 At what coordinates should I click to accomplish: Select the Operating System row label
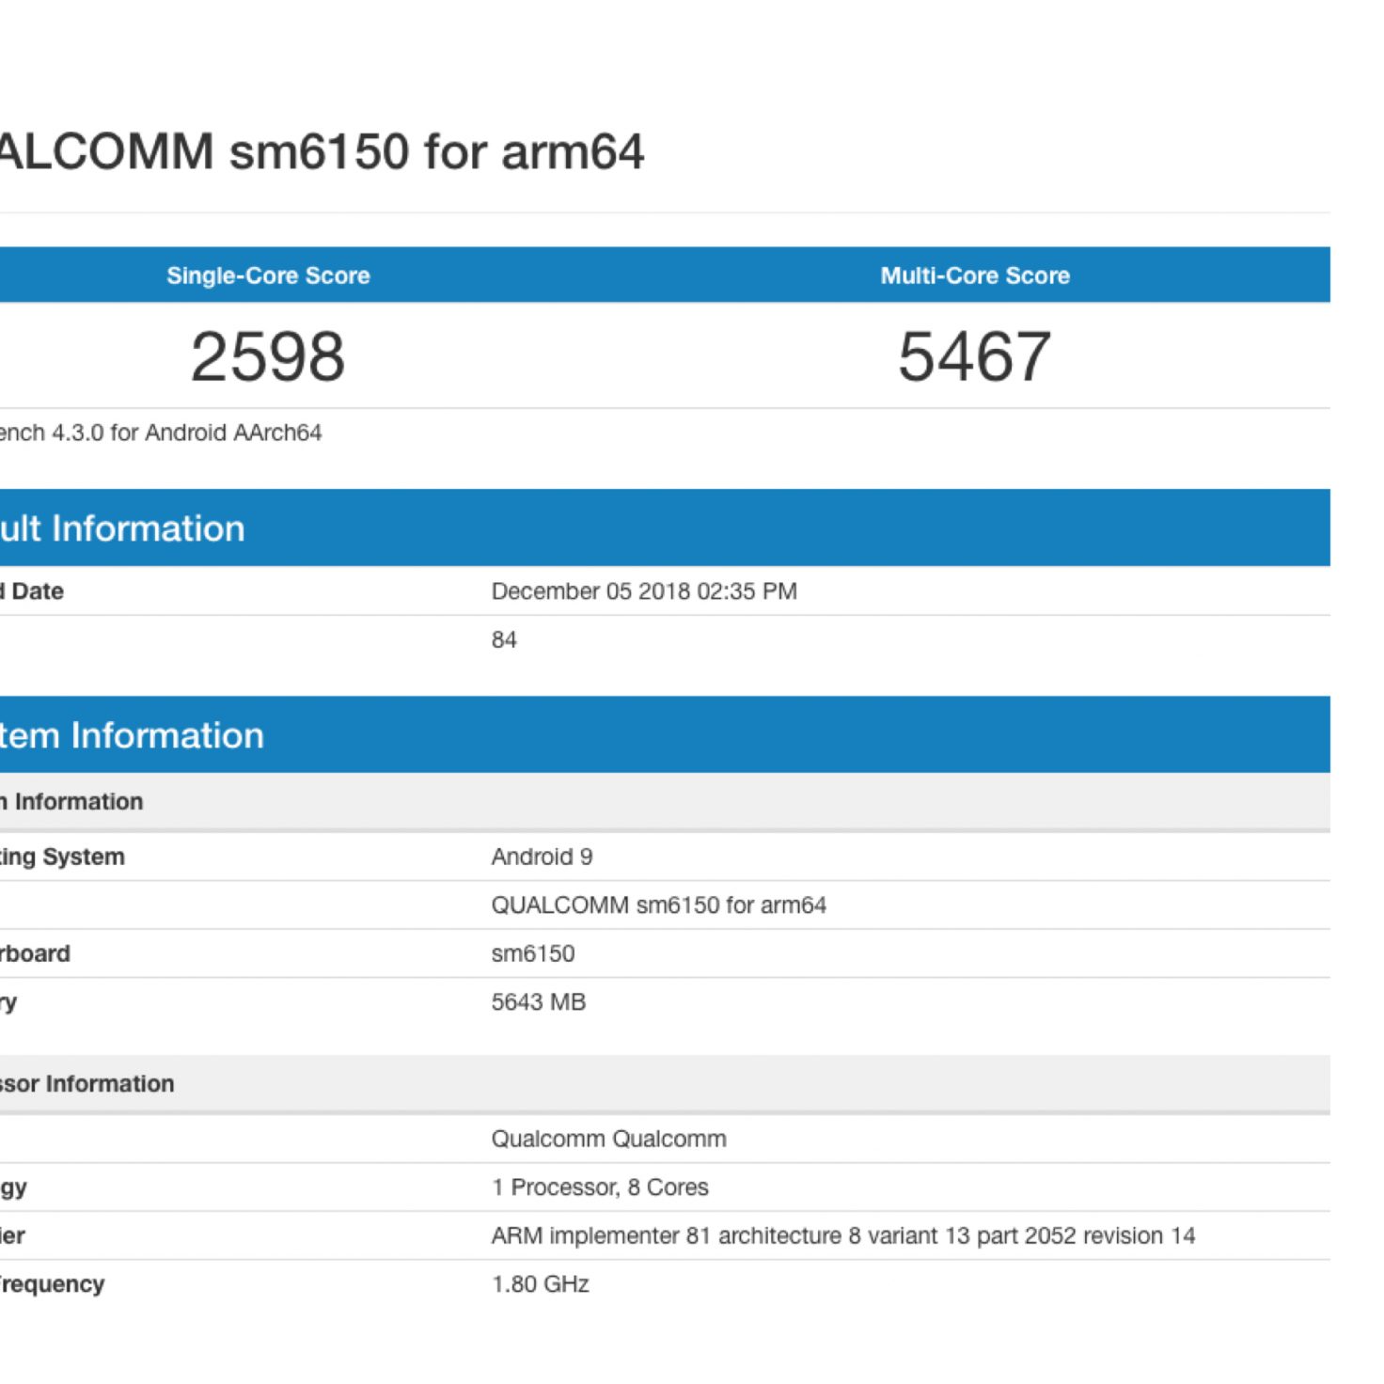[x=62, y=857]
